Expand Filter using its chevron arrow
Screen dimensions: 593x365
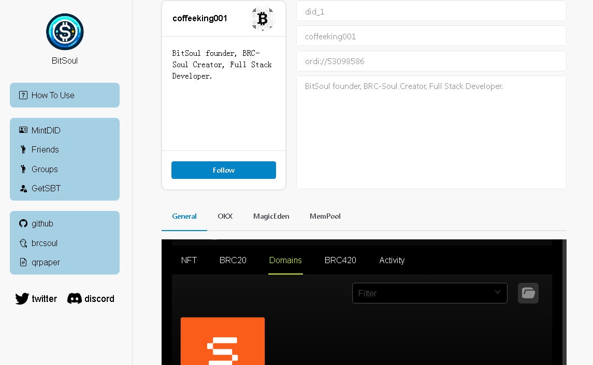(x=498, y=292)
